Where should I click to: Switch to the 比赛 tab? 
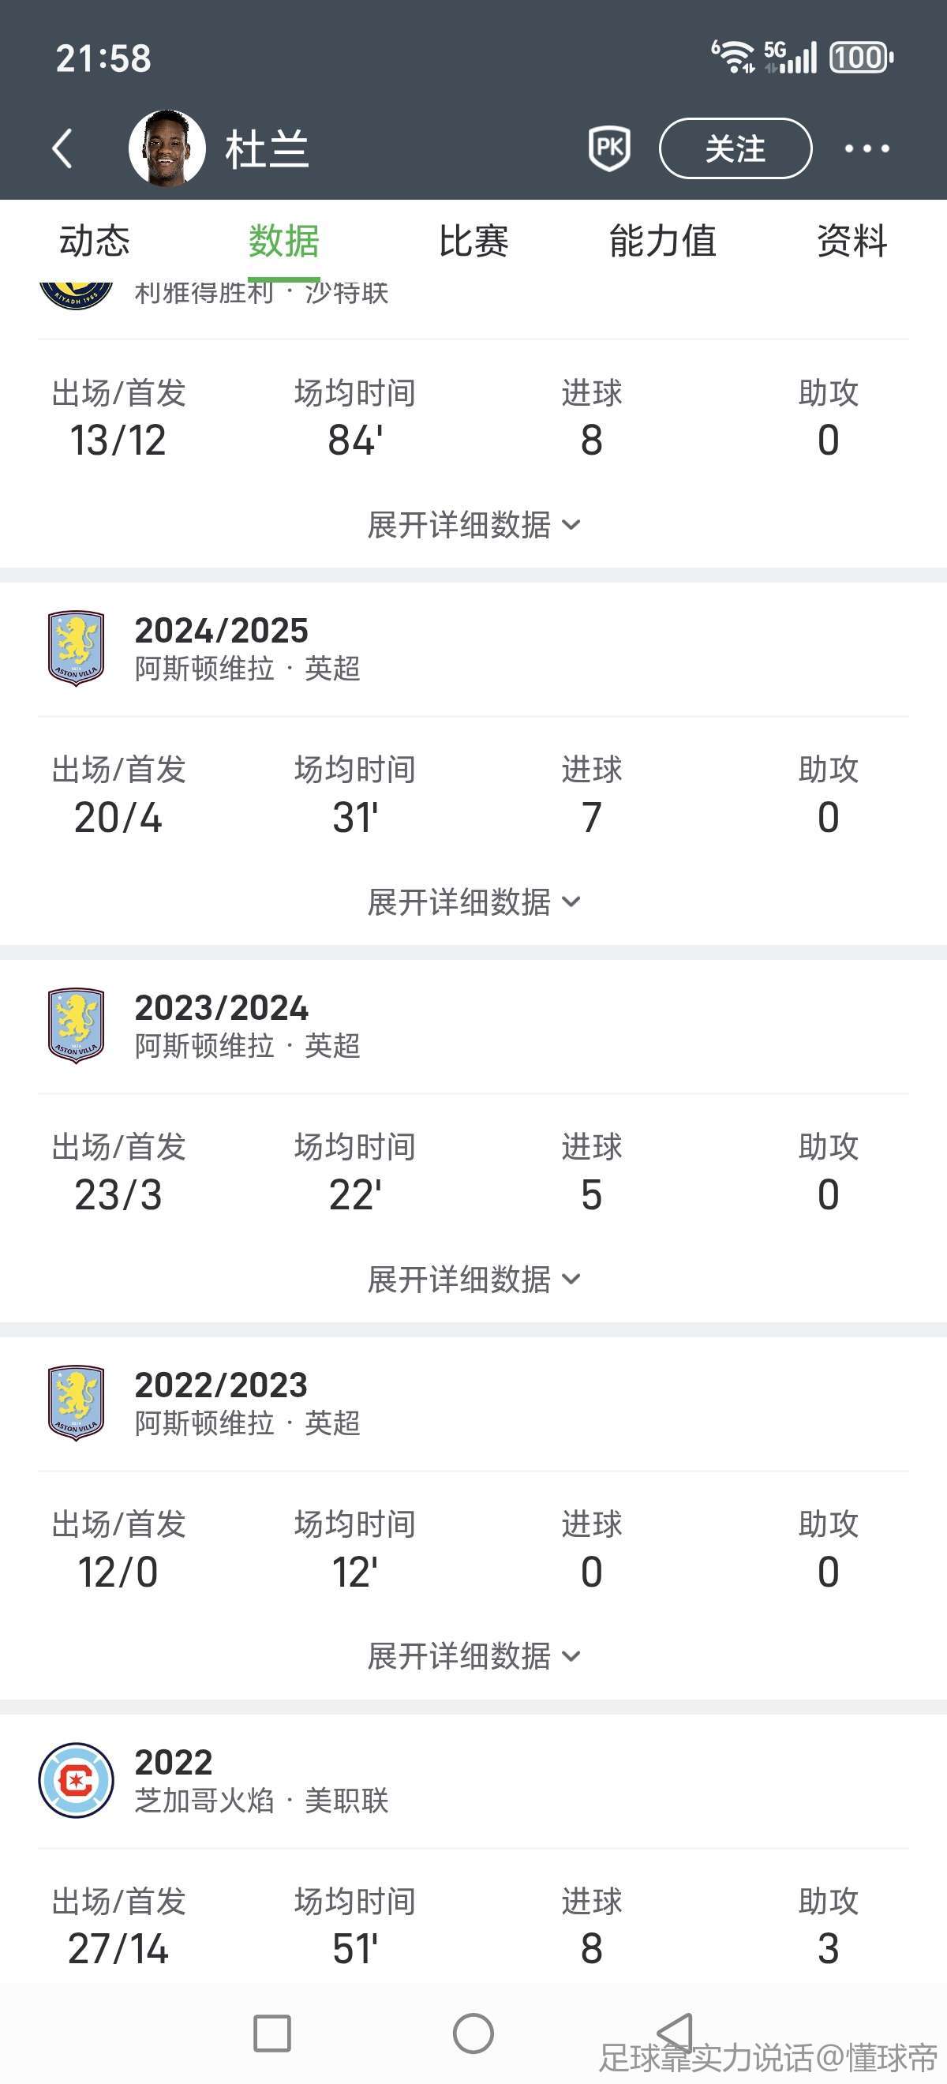(473, 241)
